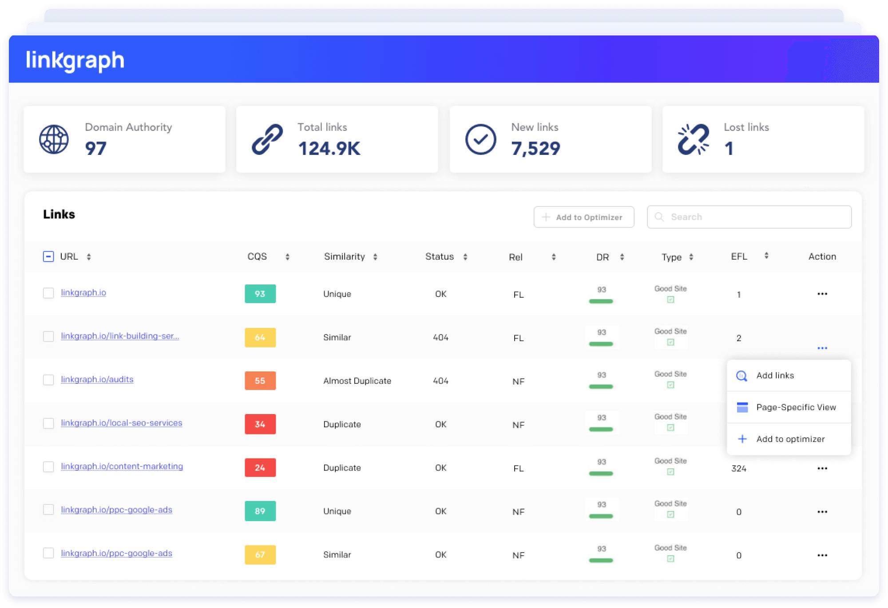
Task: Open action dots for linkgraph.io row
Action: [822, 294]
